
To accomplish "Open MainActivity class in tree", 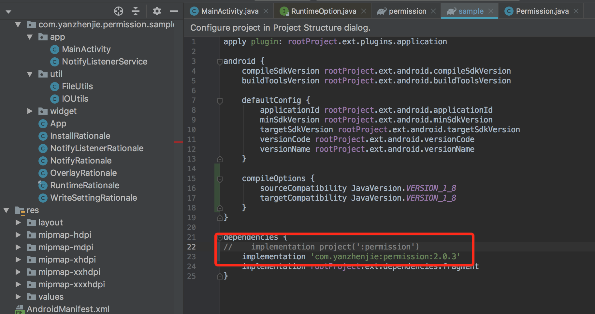I will [86, 49].
